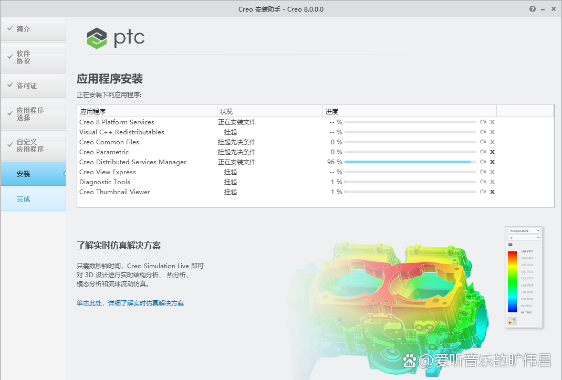This screenshot has width=562, height=380.
Task: Click retry icon for Visual C++ Redistributables
Action: coord(483,132)
